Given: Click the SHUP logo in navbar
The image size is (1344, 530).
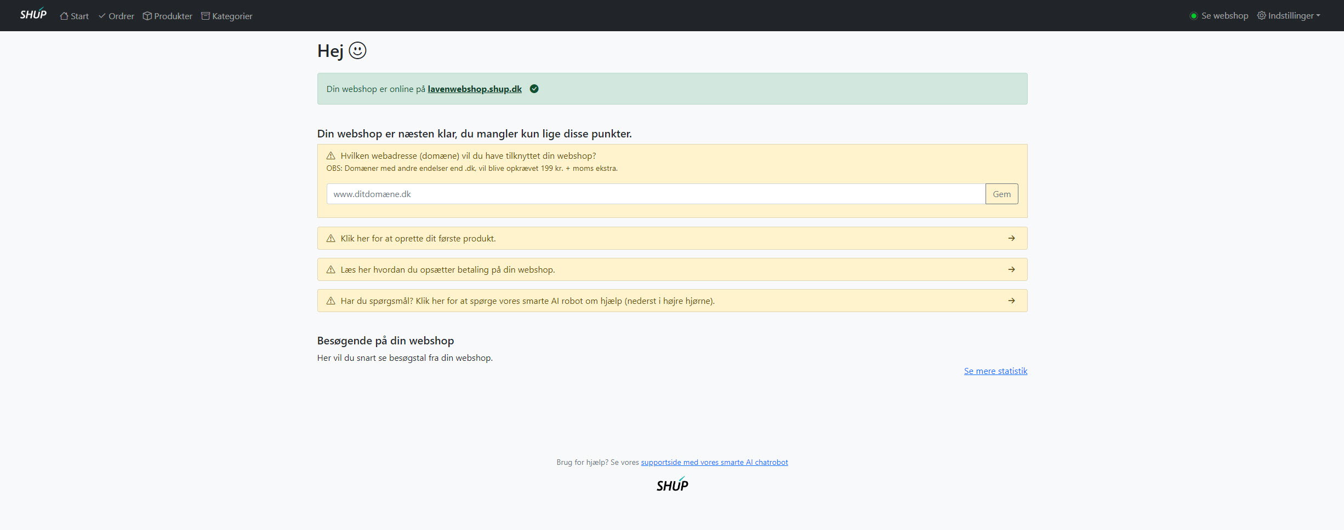Looking at the screenshot, I should click(x=33, y=15).
